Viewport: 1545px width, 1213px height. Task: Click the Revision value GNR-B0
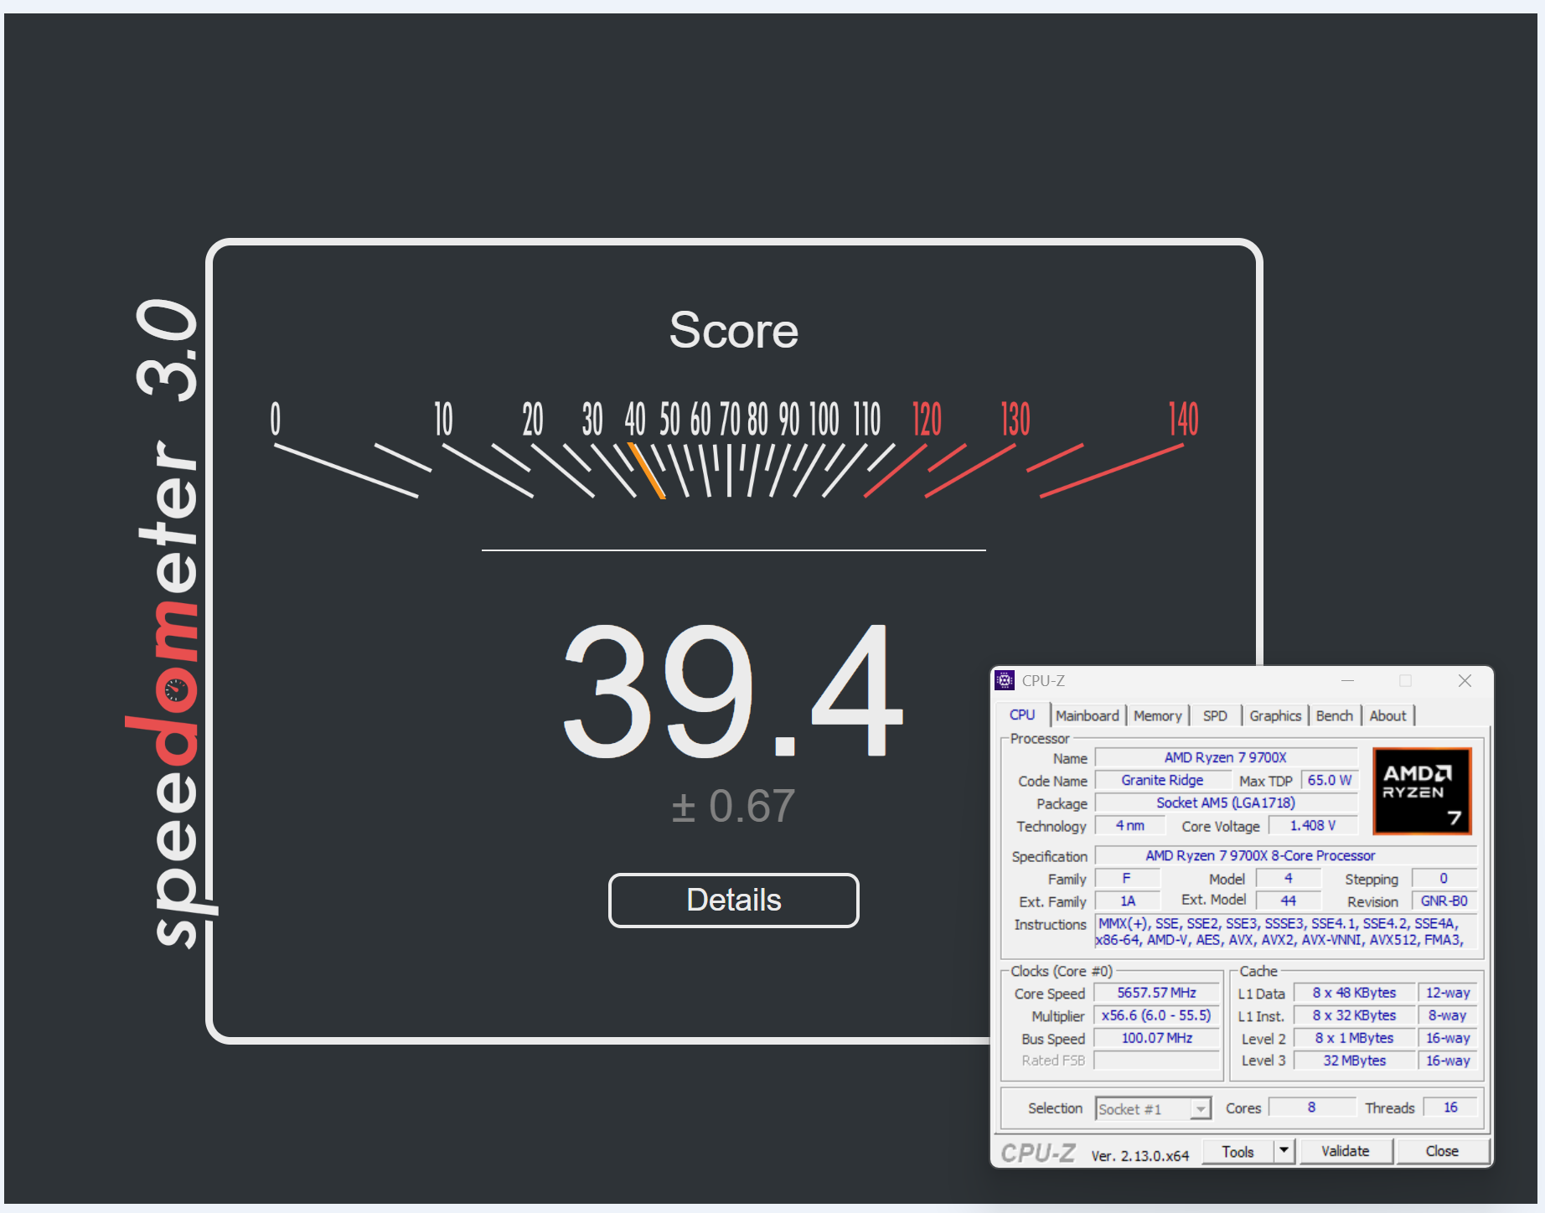[1444, 901]
